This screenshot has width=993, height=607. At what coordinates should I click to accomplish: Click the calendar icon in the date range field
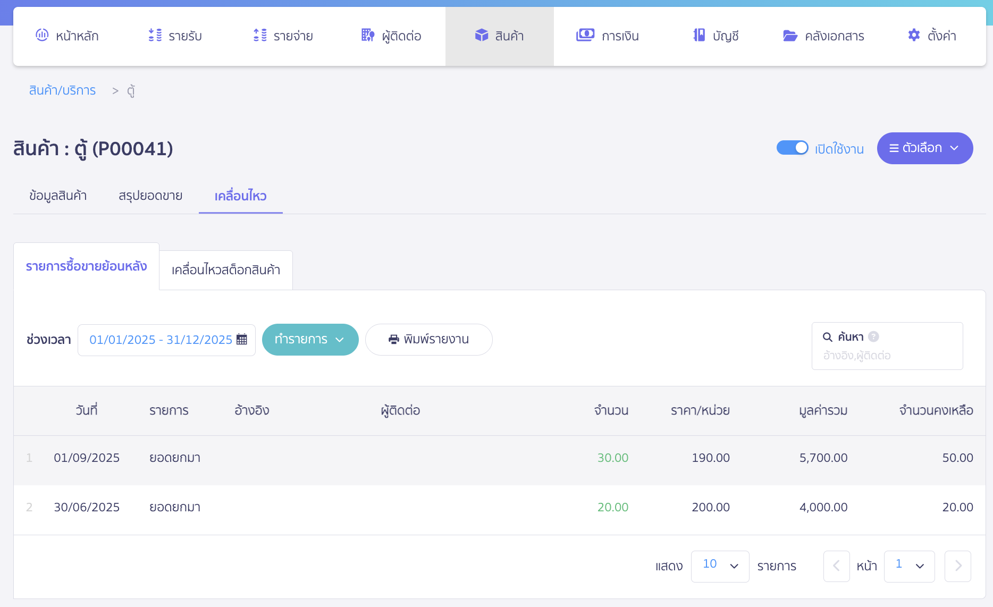[242, 339]
